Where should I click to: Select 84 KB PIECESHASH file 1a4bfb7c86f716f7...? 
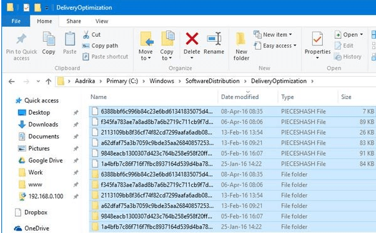coord(232,164)
